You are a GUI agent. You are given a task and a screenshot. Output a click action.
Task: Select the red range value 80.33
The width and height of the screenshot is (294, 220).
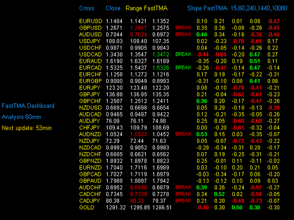[137, 201]
